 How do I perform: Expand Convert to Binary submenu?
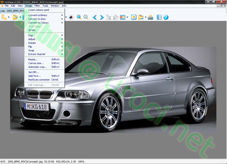point(44,15)
